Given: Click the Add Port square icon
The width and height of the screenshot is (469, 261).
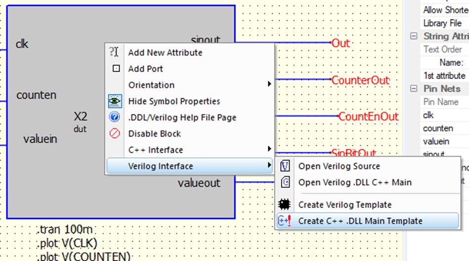Looking at the screenshot, I should 116,69.
